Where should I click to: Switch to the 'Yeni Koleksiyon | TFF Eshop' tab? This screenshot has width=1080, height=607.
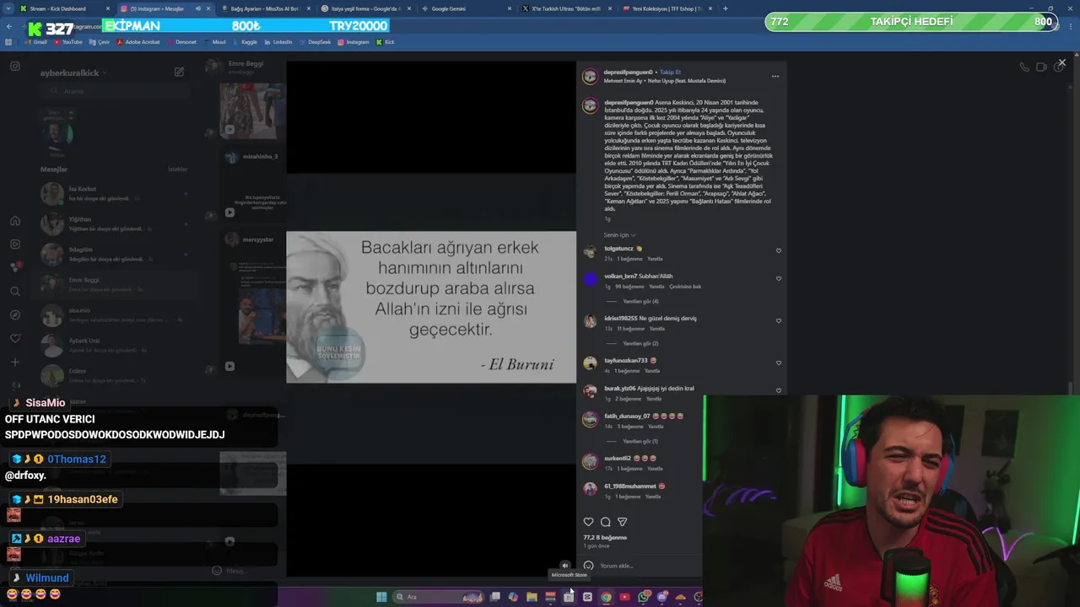[666, 8]
